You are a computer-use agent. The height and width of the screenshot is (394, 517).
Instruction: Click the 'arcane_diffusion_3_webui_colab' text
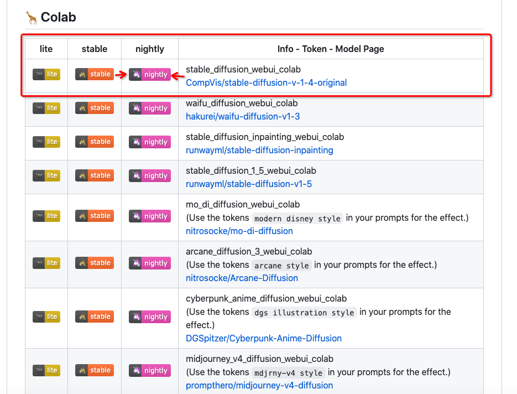pyautogui.click(x=249, y=251)
